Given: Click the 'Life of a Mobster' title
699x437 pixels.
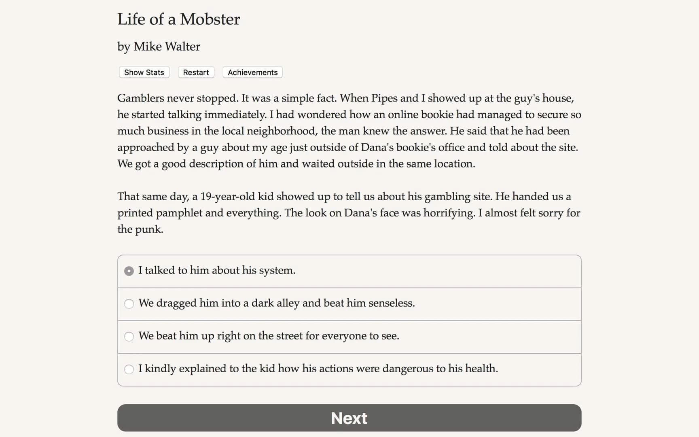Looking at the screenshot, I should (x=178, y=19).
